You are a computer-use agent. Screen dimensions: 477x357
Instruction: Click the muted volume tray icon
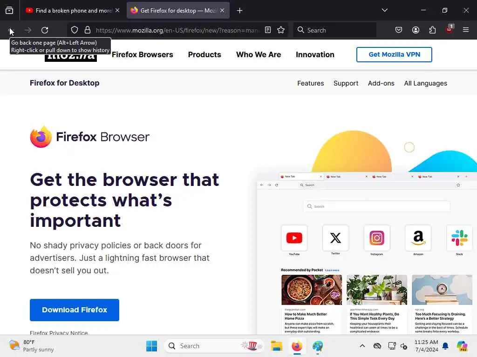pos(404,346)
